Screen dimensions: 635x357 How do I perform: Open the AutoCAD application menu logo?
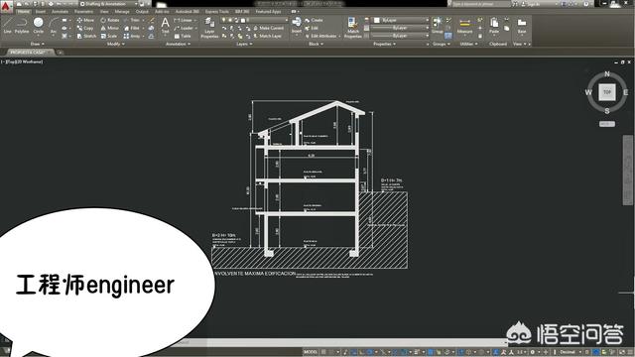[6, 6]
